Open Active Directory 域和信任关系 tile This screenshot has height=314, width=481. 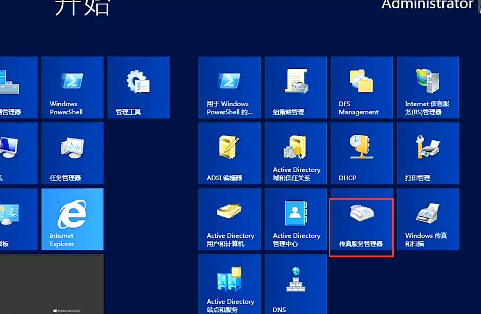coord(296,154)
